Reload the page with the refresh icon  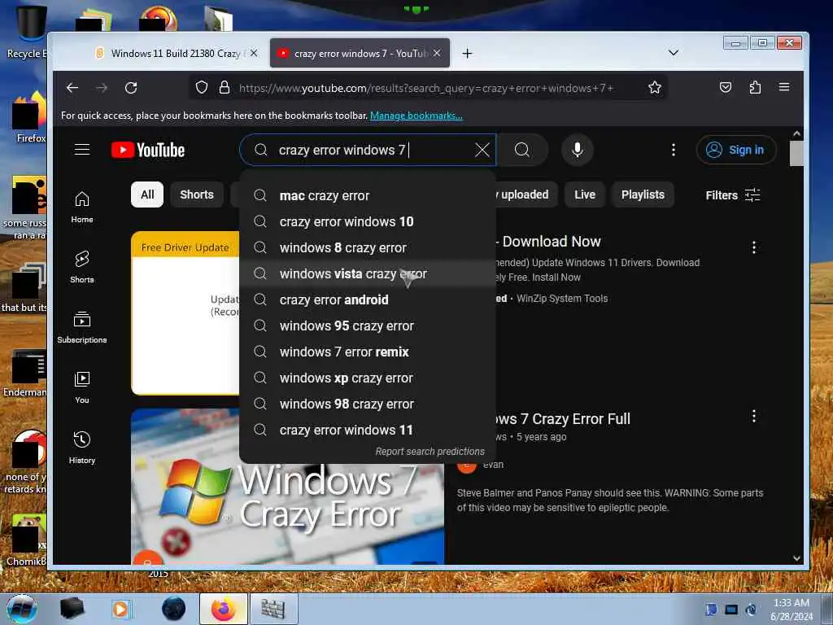click(131, 88)
